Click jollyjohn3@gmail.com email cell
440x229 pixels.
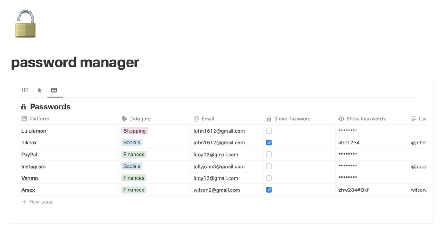point(219,166)
